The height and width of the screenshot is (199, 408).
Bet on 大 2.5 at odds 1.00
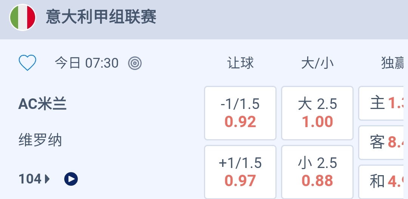click(x=317, y=113)
